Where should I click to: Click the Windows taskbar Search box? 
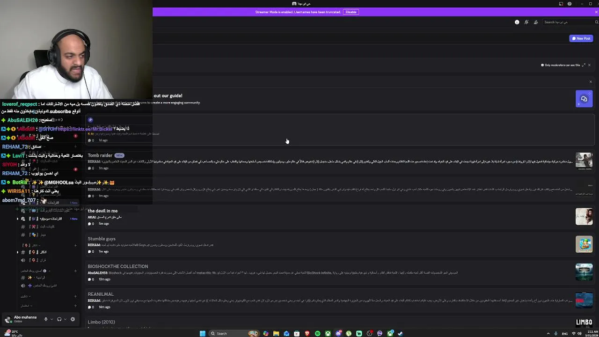click(235, 333)
